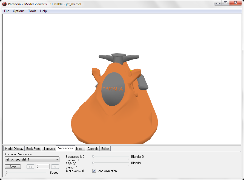Click the 'Animation Sequence' label
Viewport: 244px width, 180px height.
click(x=18, y=154)
